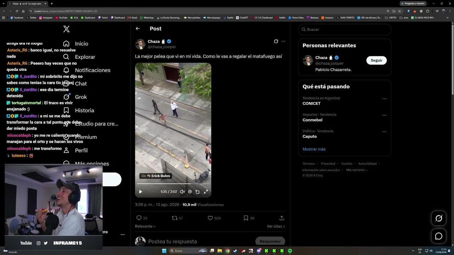The width and height of the screenshot is (454, 255).
Task: Open the Netflix bookmark
Action: [280, 18]
